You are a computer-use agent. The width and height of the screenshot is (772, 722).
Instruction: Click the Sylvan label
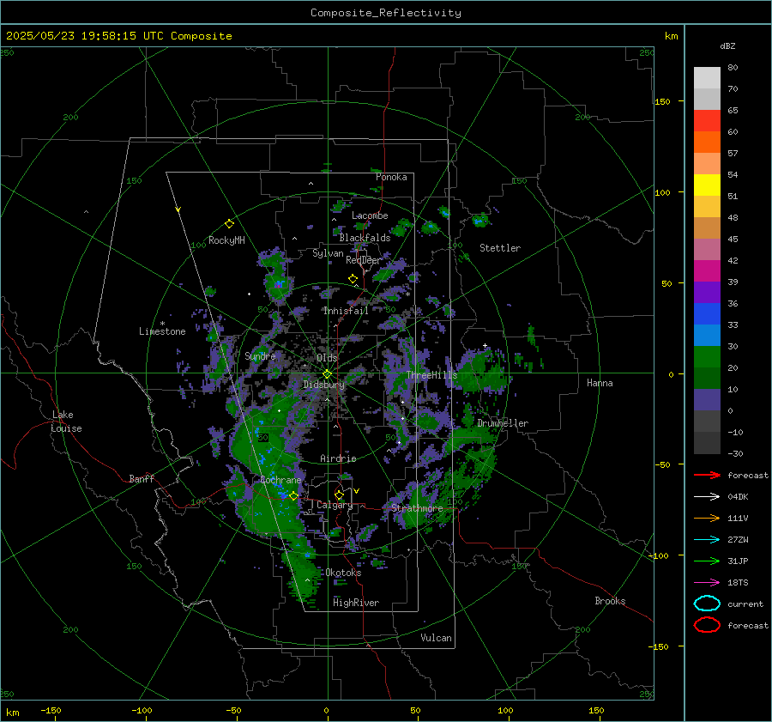[x=328, y=253]
